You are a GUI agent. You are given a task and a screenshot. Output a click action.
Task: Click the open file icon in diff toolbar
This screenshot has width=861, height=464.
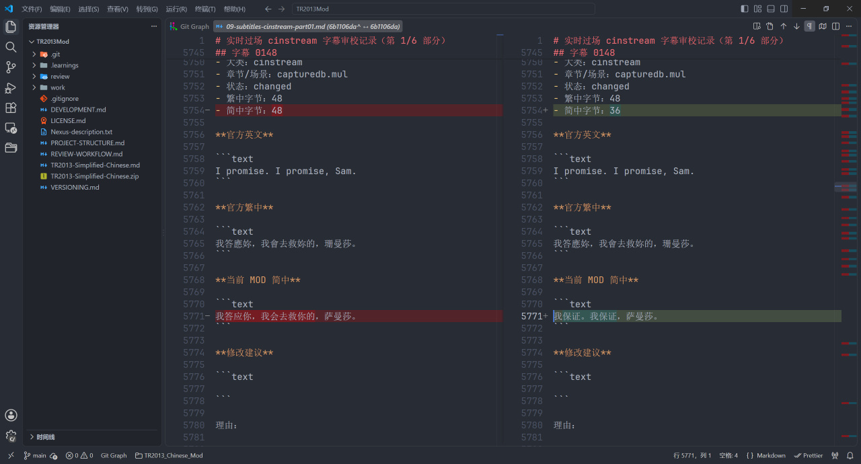[770, 26]
